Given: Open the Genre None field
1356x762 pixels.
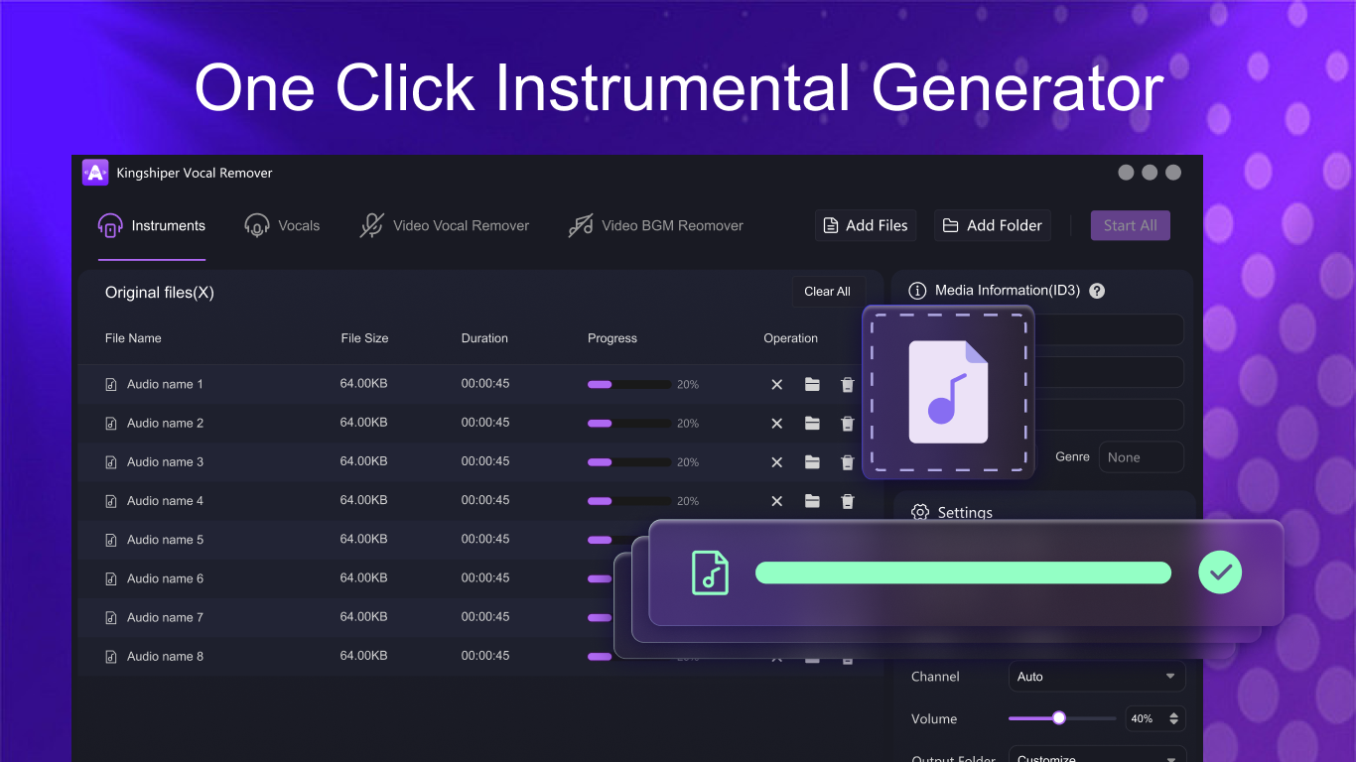Looking at the screenshot, I should (x=1141, y=457).
